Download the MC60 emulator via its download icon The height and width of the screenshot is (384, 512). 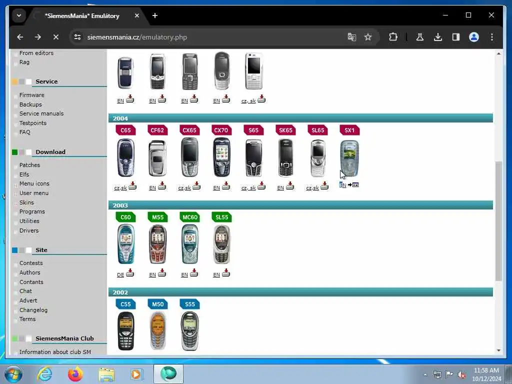click(x=194, y=272)
